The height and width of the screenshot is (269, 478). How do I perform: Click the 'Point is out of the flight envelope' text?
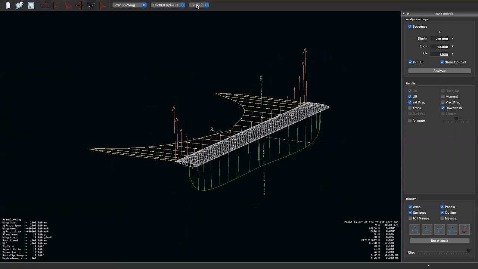(x=371, y=222)
